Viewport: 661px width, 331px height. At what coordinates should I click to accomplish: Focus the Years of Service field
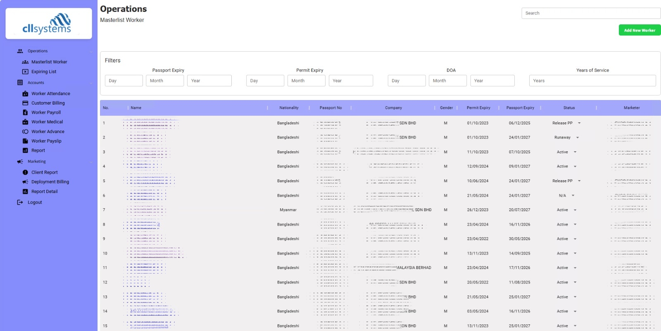point(592,81)
